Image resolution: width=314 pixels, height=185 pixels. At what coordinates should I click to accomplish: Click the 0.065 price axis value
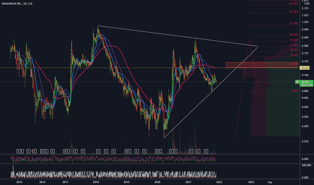(x=305, y=98)
